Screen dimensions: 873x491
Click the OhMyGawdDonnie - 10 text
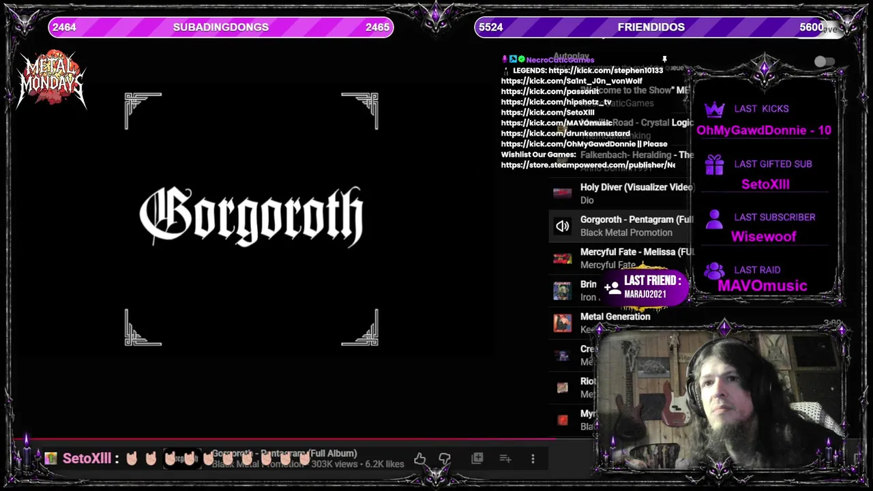(764, 130)
